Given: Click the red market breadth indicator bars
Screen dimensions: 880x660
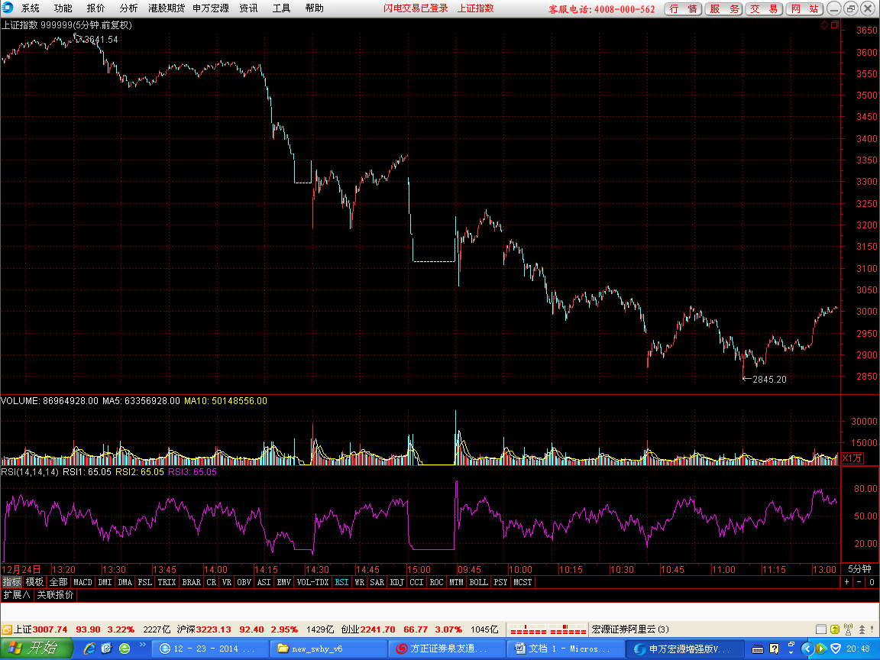Looking at the screenshot, I should click(x=548, y=629).
